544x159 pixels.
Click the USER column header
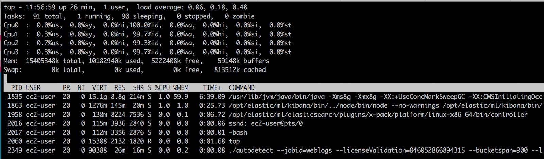tap(33, 88)
